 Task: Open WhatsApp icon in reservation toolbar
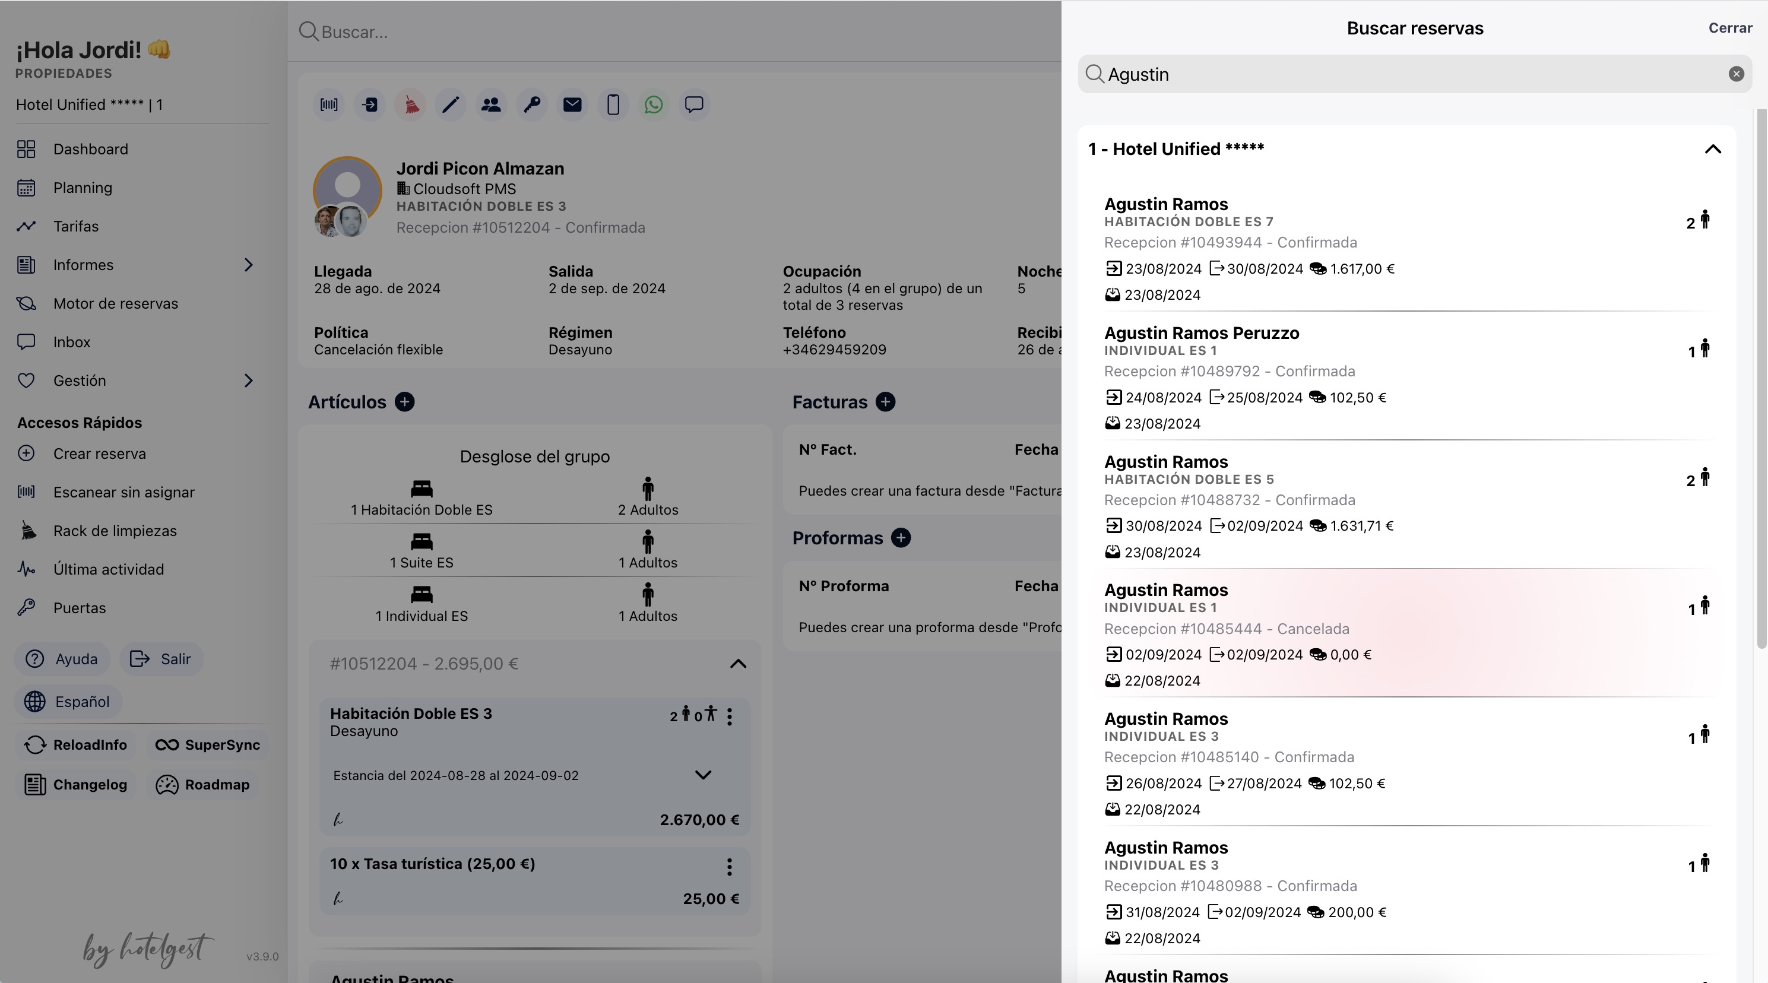click(x=654, y=104)
